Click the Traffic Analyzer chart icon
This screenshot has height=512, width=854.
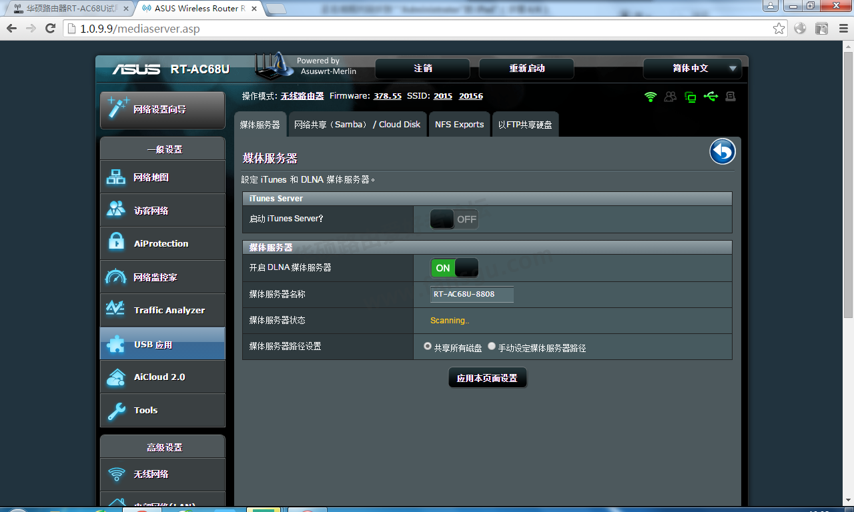116,309
